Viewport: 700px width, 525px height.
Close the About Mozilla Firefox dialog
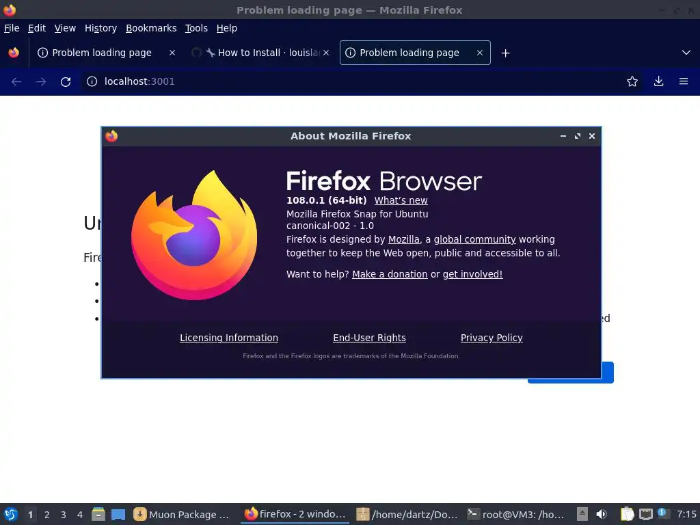(x=591, y=136)
